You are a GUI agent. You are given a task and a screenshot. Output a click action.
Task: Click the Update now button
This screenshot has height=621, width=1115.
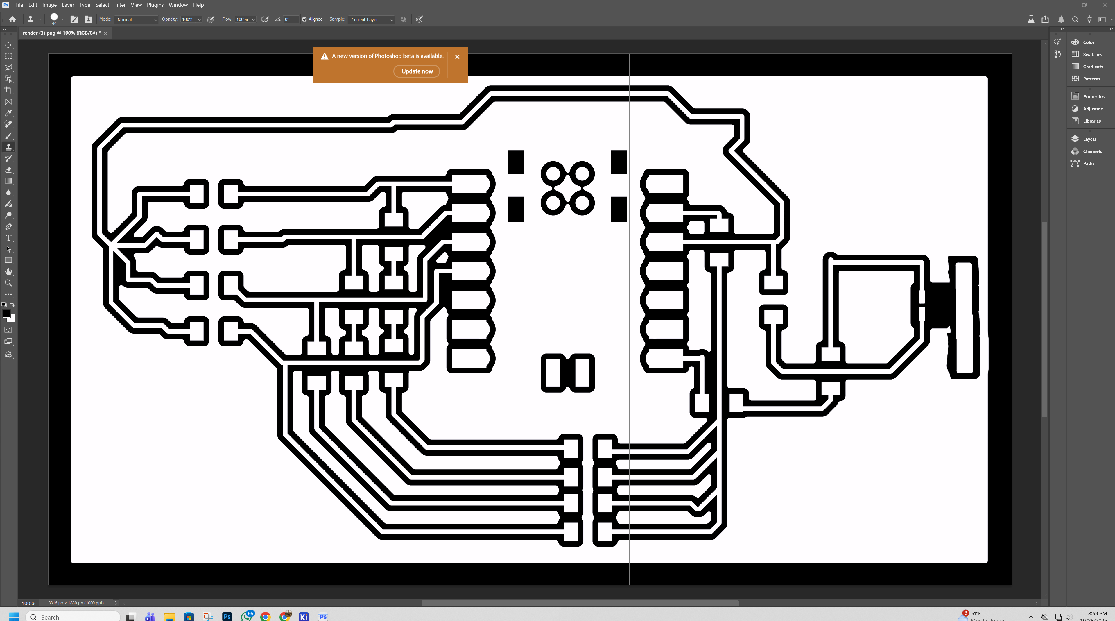pos(416,71)
